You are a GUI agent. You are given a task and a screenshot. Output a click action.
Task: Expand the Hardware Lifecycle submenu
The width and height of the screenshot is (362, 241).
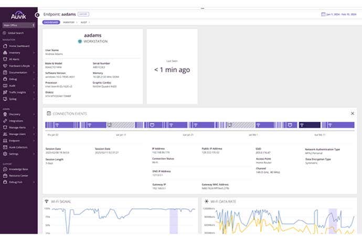[35, 66]
